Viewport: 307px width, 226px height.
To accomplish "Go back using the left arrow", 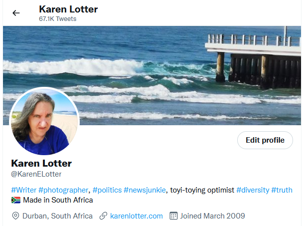I will tap(16, 13).
